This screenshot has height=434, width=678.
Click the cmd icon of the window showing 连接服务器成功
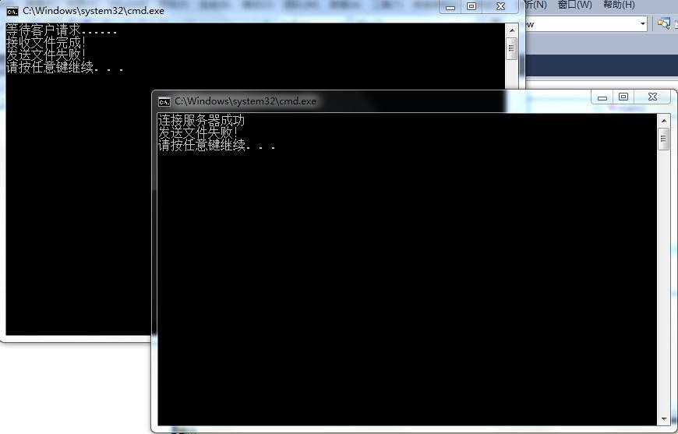point(164,101)
